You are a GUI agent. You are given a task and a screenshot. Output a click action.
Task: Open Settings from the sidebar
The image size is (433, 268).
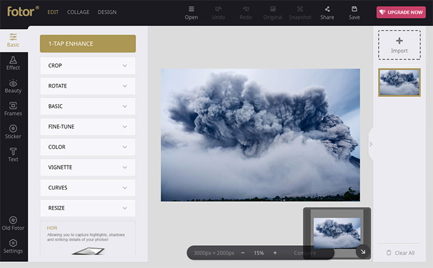coord(13,246)
